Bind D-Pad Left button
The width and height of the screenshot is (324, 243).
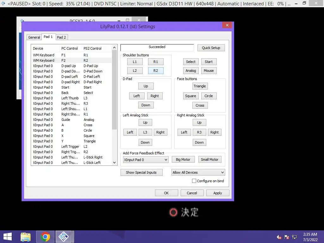[137, 96]
